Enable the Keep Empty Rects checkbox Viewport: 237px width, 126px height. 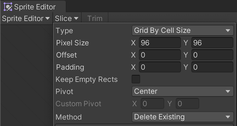pyautogui.click(x=136, y=79)
